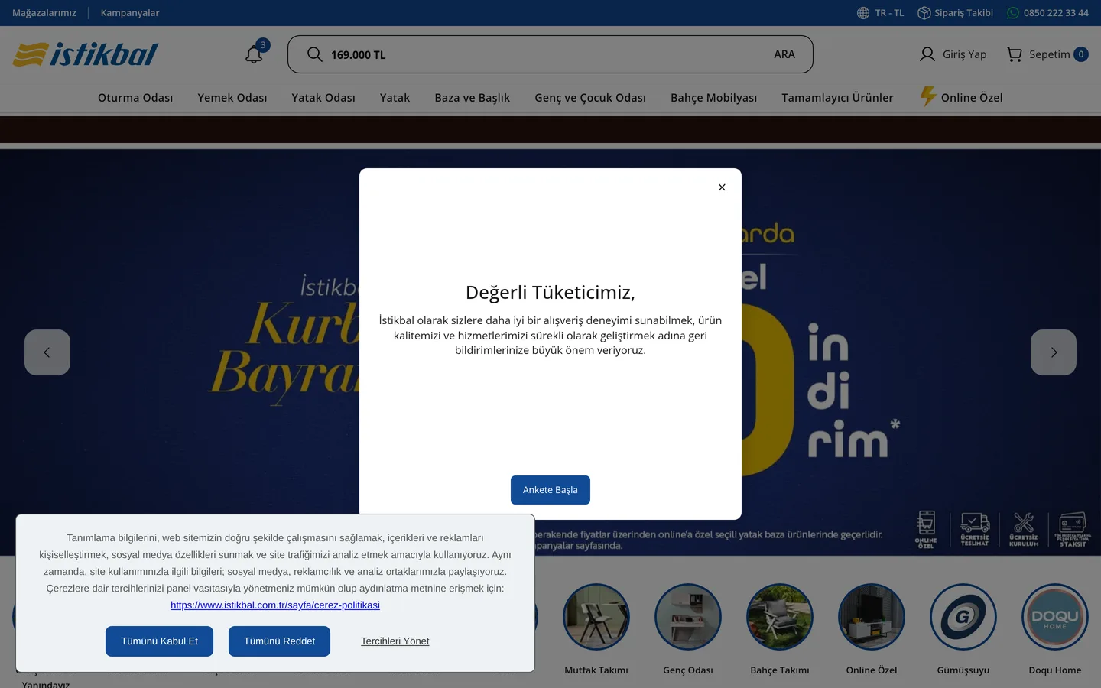Open the Oturma Odası menu
This screenshot has width=1101, height=688.
click(x=135, y=98)
